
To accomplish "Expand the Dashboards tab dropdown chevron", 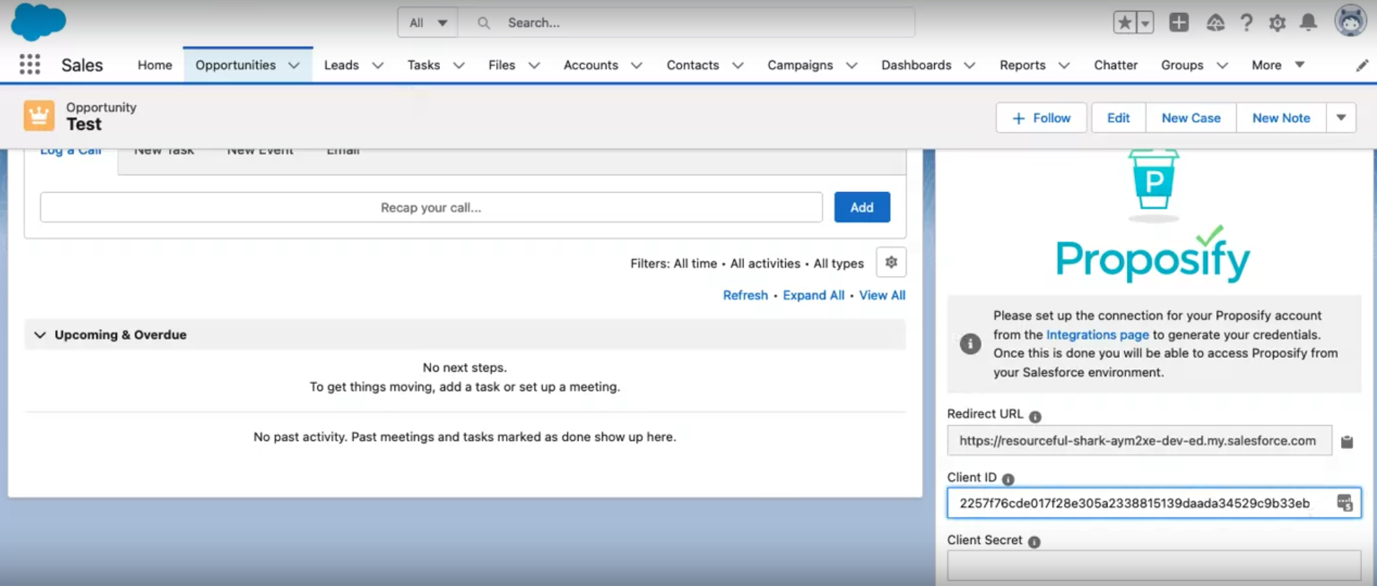I will [970, 65].
